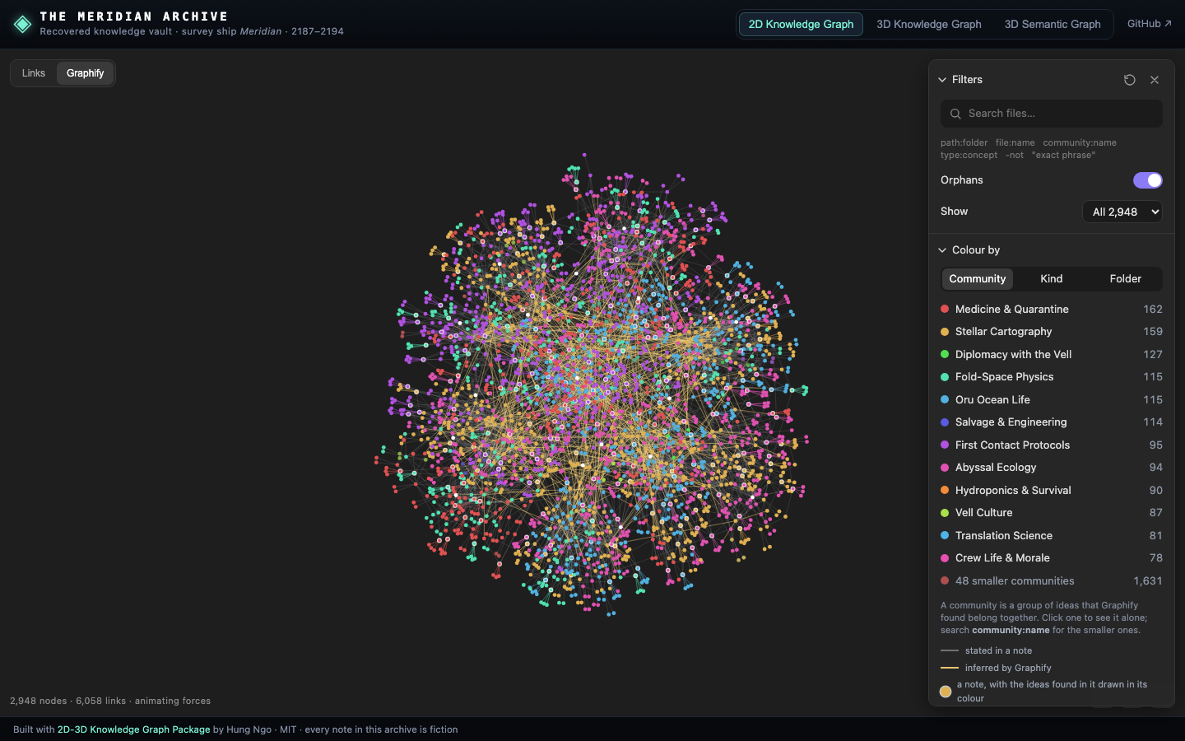Click the Salvage & Engineering indigo dot

point(945,422)
